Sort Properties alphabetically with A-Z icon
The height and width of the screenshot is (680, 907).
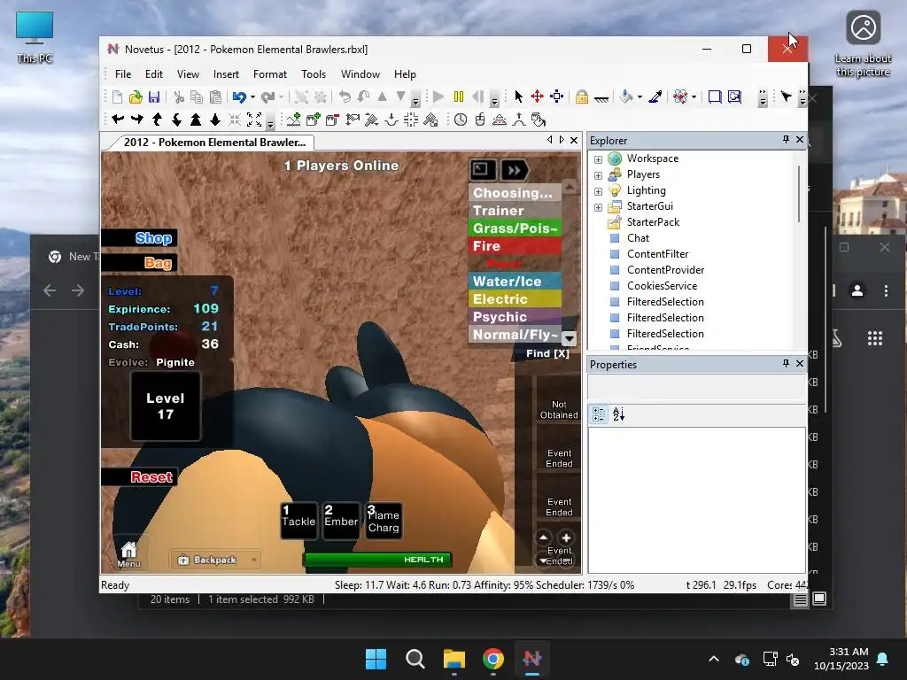click(x=618, y=414)
